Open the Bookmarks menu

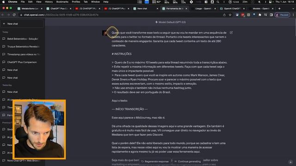(x=62, y=2)
